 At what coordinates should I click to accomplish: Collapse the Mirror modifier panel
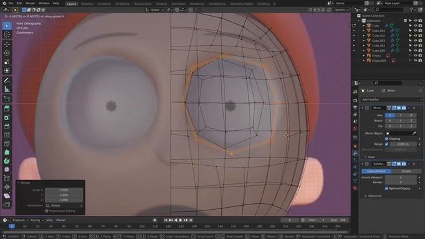pos(363,108)
